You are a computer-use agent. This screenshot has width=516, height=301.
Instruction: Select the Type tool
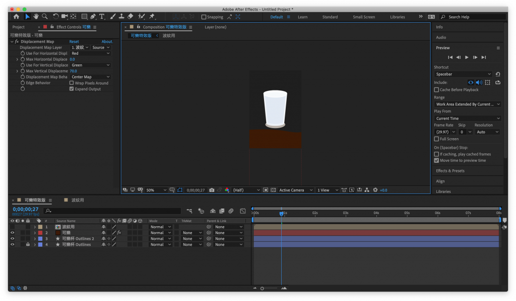click(102, 17)
